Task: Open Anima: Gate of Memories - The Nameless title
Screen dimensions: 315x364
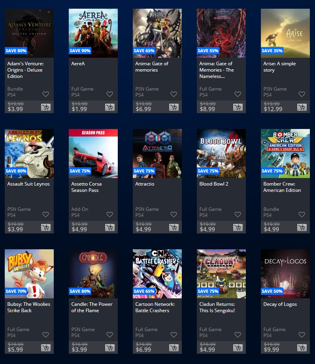Action: tap(217, 70)
